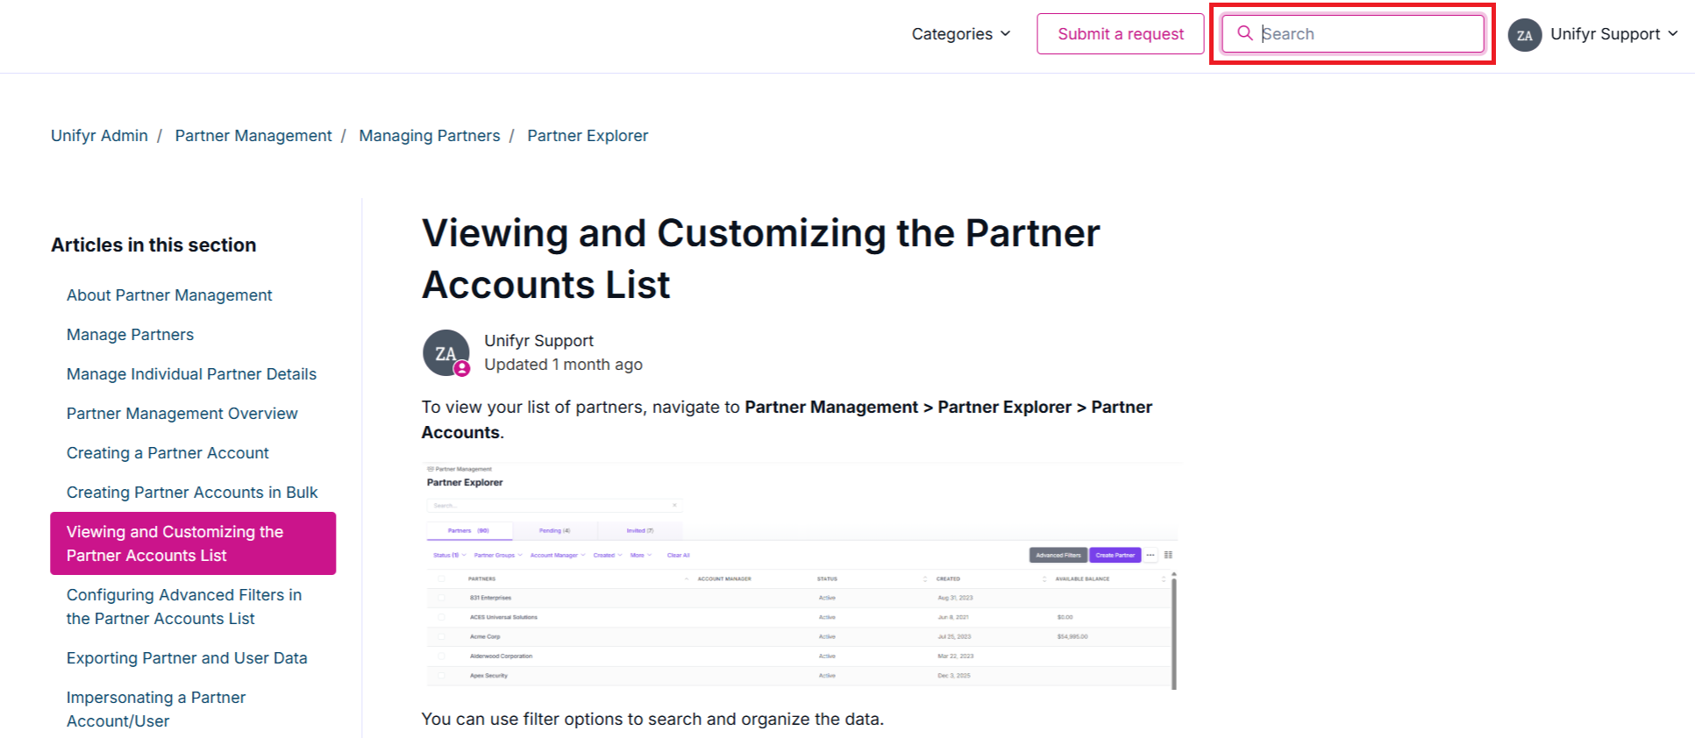This screenshot has height=738, width=1695.
Task: Enlarge the Partner Explorer screenshot image
Action: coord(802,576)
